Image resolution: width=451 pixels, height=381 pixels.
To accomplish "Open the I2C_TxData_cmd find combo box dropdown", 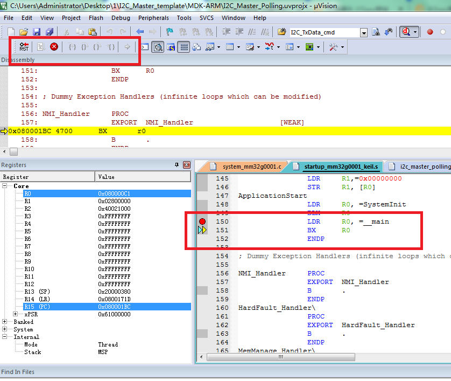I will (363, 32).
